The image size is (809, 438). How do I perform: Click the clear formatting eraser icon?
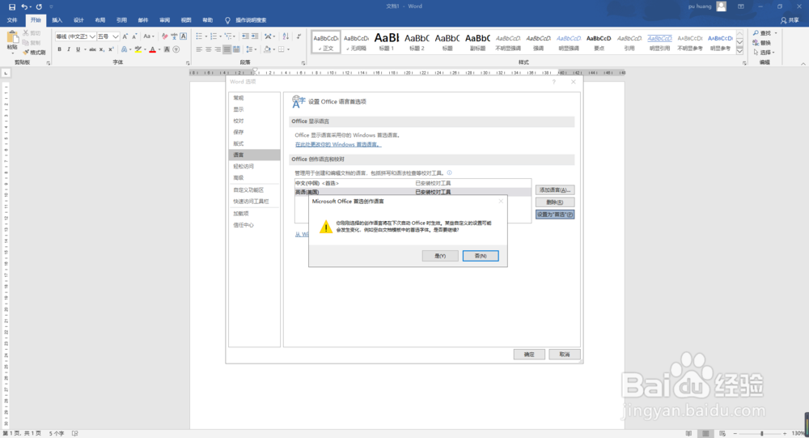click(x=164, y=36)
